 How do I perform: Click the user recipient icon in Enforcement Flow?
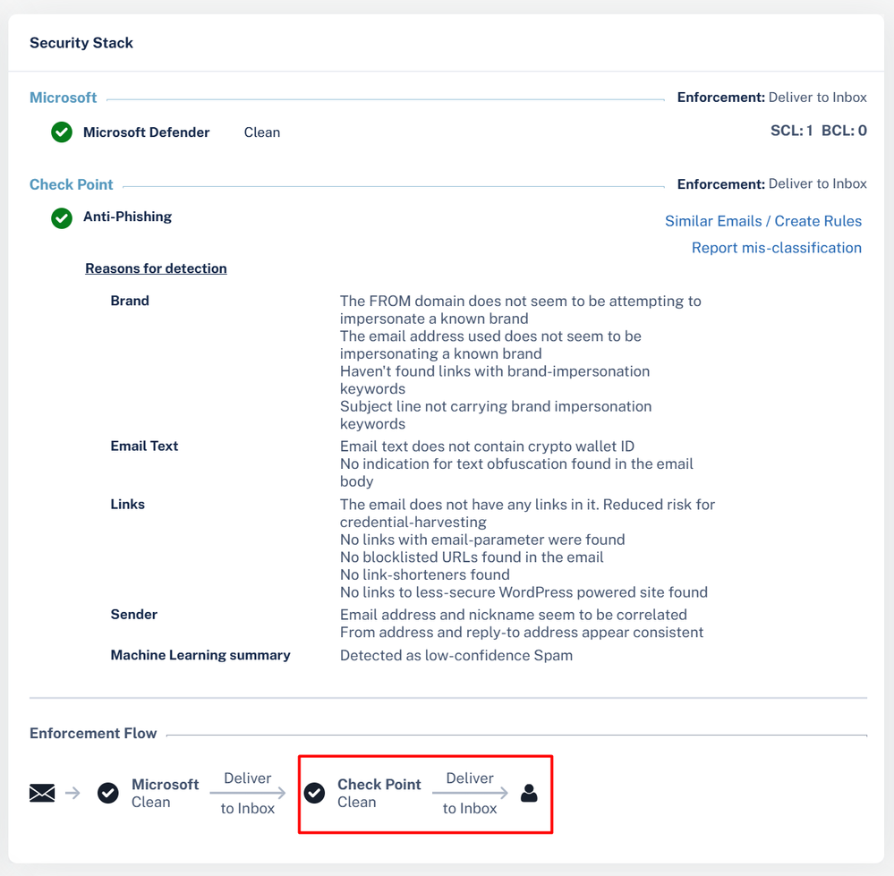[x=529, y=793]
